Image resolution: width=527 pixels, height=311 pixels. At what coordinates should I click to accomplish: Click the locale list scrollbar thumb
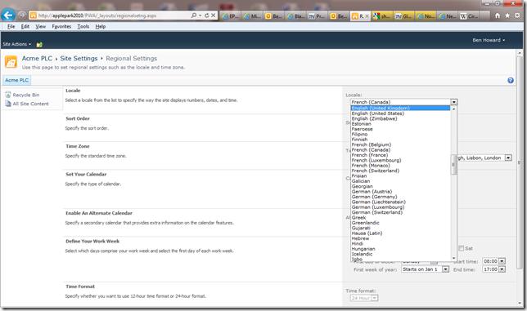pos(453,165)
